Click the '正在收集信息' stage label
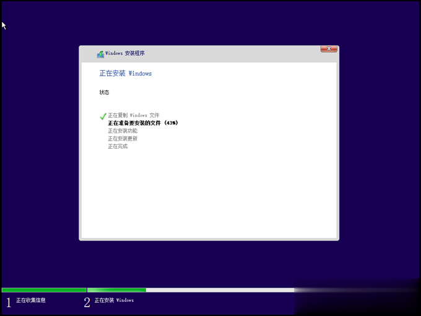Viewport: 421px width, 316px height. (30, 300)
